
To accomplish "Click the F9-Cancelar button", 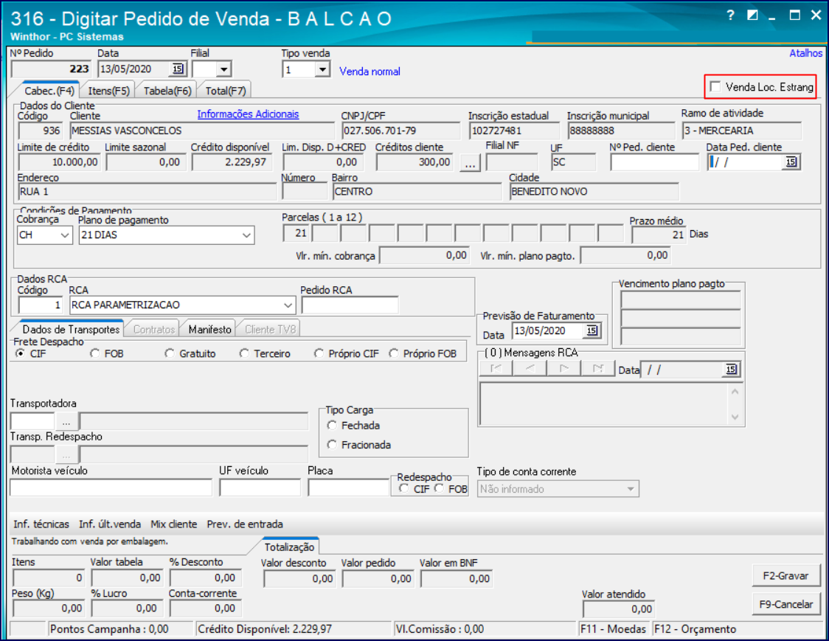I will [785, 604].
